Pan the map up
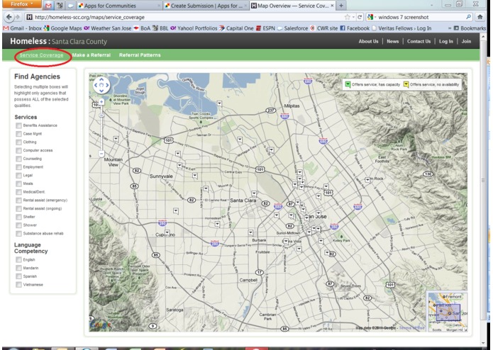Screen dimensions: 493x350 (101, 79)
